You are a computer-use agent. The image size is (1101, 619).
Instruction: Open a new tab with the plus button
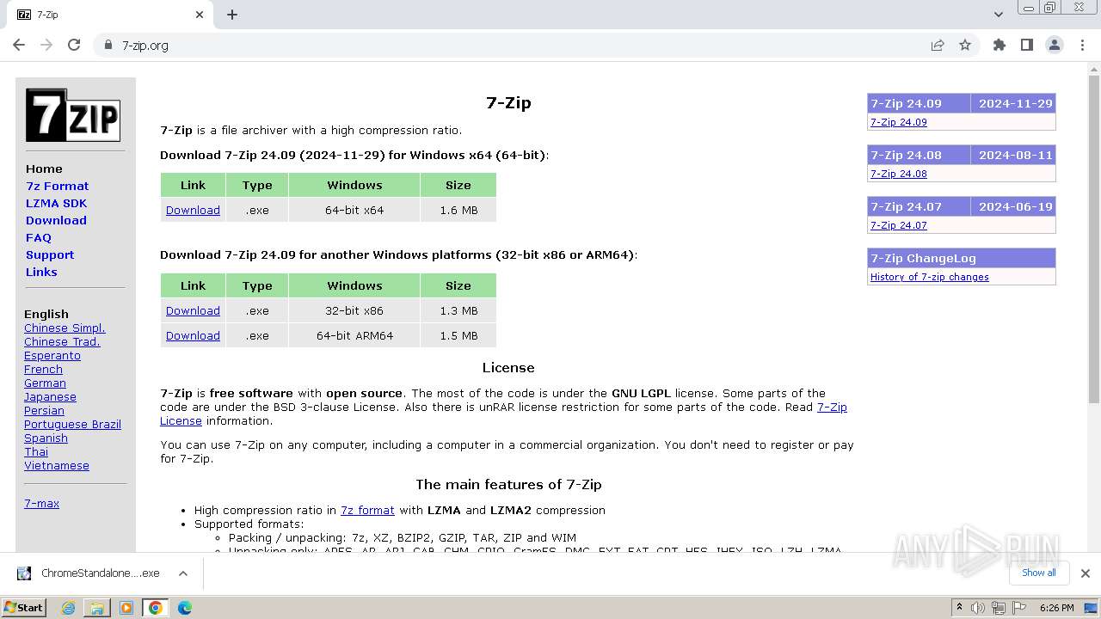232,15
